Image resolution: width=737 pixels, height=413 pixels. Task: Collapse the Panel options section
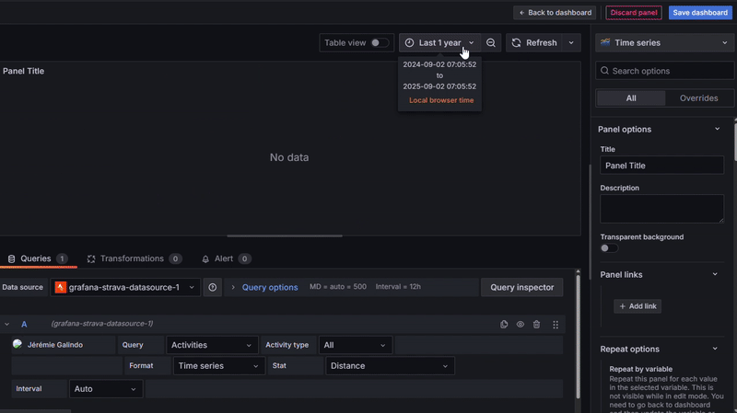point(717,129)
